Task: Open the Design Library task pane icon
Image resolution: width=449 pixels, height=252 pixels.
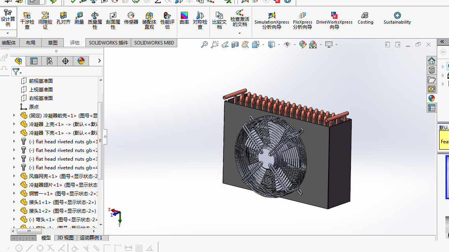Action: (x=432, y=70)
